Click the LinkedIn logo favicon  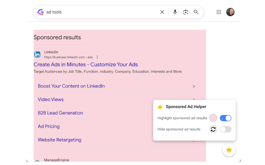(x=37, y=54)
